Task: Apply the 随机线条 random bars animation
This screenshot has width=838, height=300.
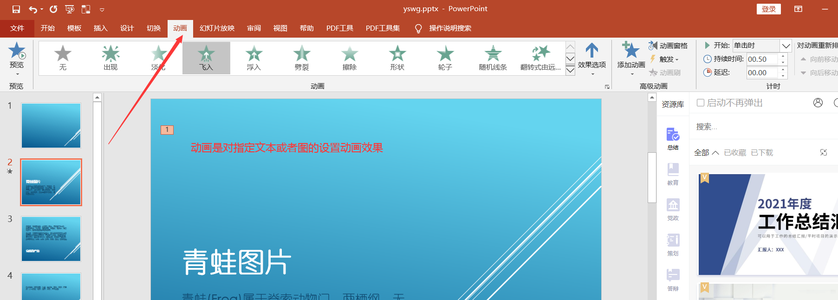Action: [493, 58]
